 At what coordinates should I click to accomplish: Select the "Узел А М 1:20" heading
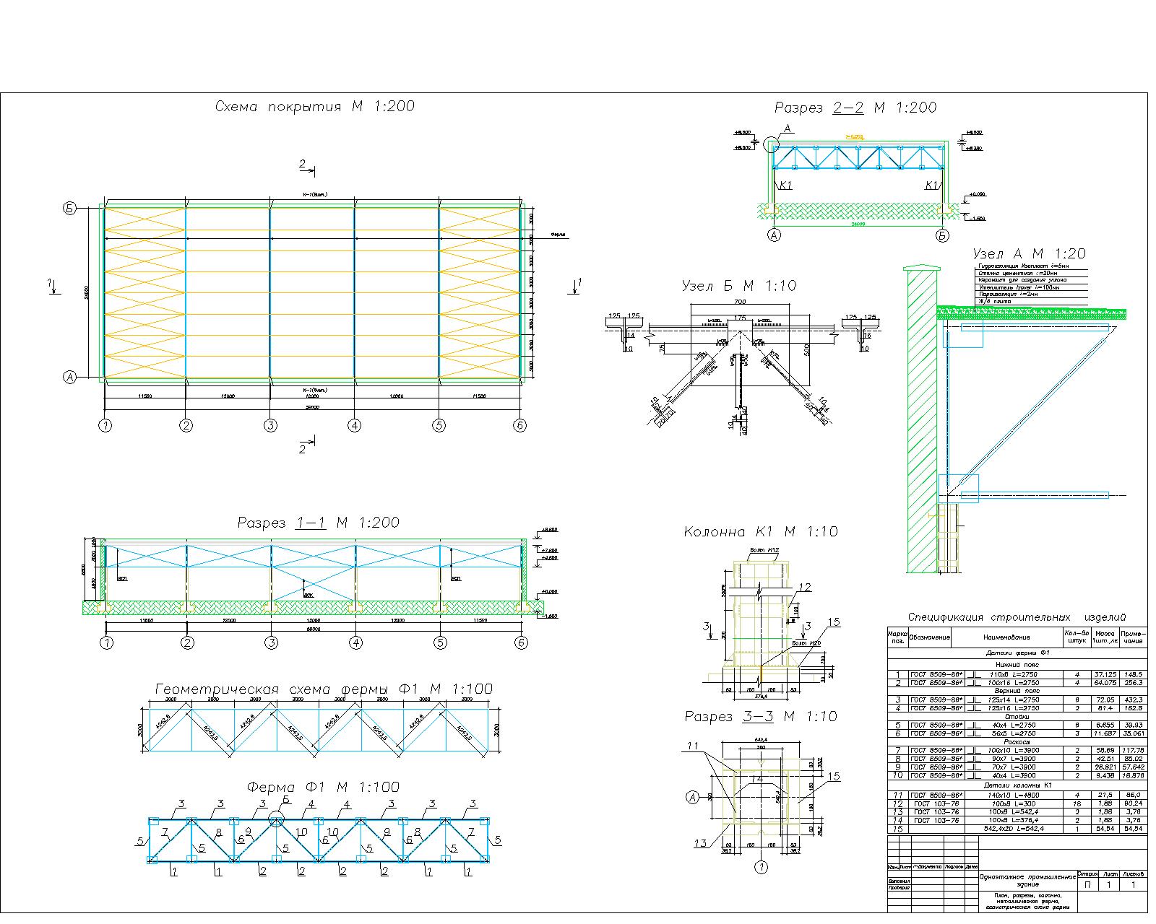(1029, 254)
